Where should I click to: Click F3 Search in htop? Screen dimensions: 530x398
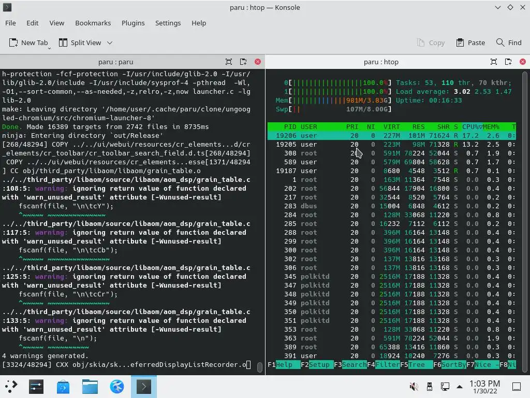pyautogui.click(x=350, y=364)
